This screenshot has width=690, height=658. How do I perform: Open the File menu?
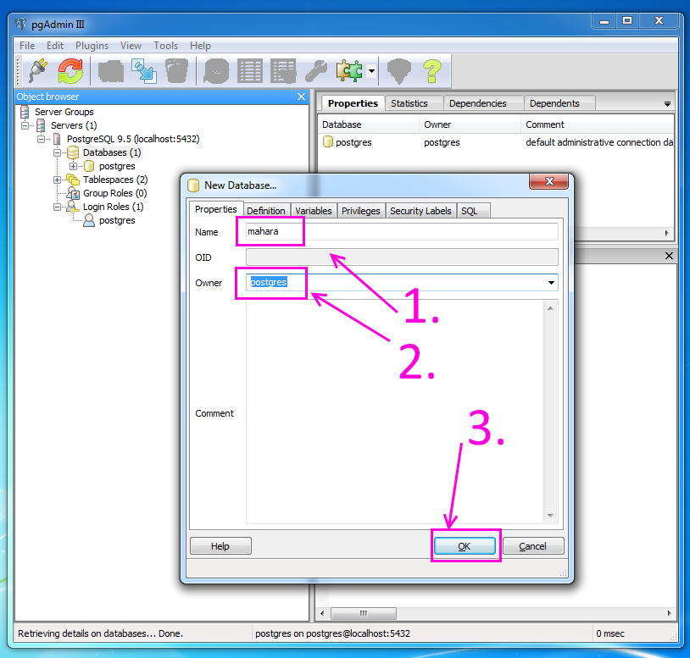click(27, 46)
